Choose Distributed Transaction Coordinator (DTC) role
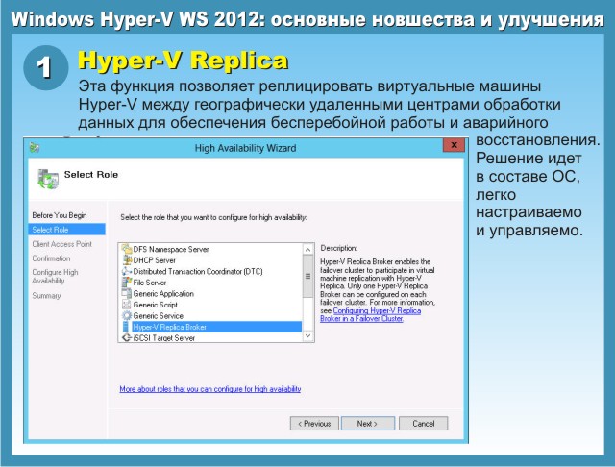615x467 pixels. click(198, 271)
